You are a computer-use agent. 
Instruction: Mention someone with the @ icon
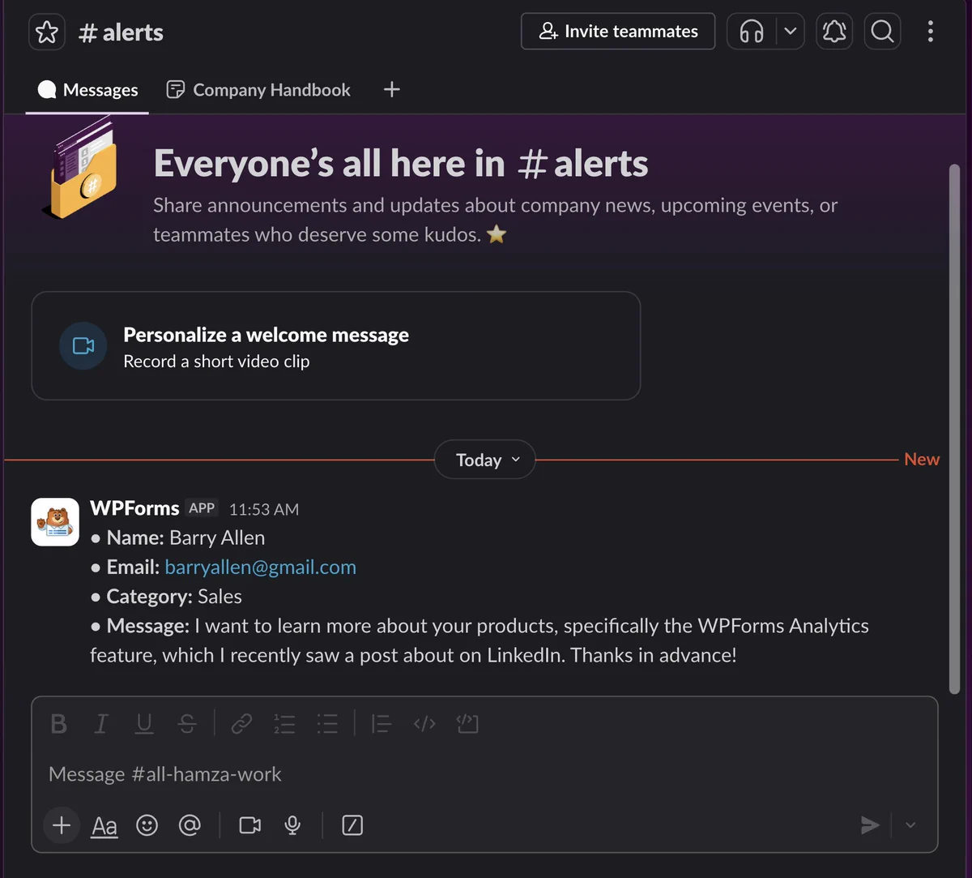coord(190,825)
